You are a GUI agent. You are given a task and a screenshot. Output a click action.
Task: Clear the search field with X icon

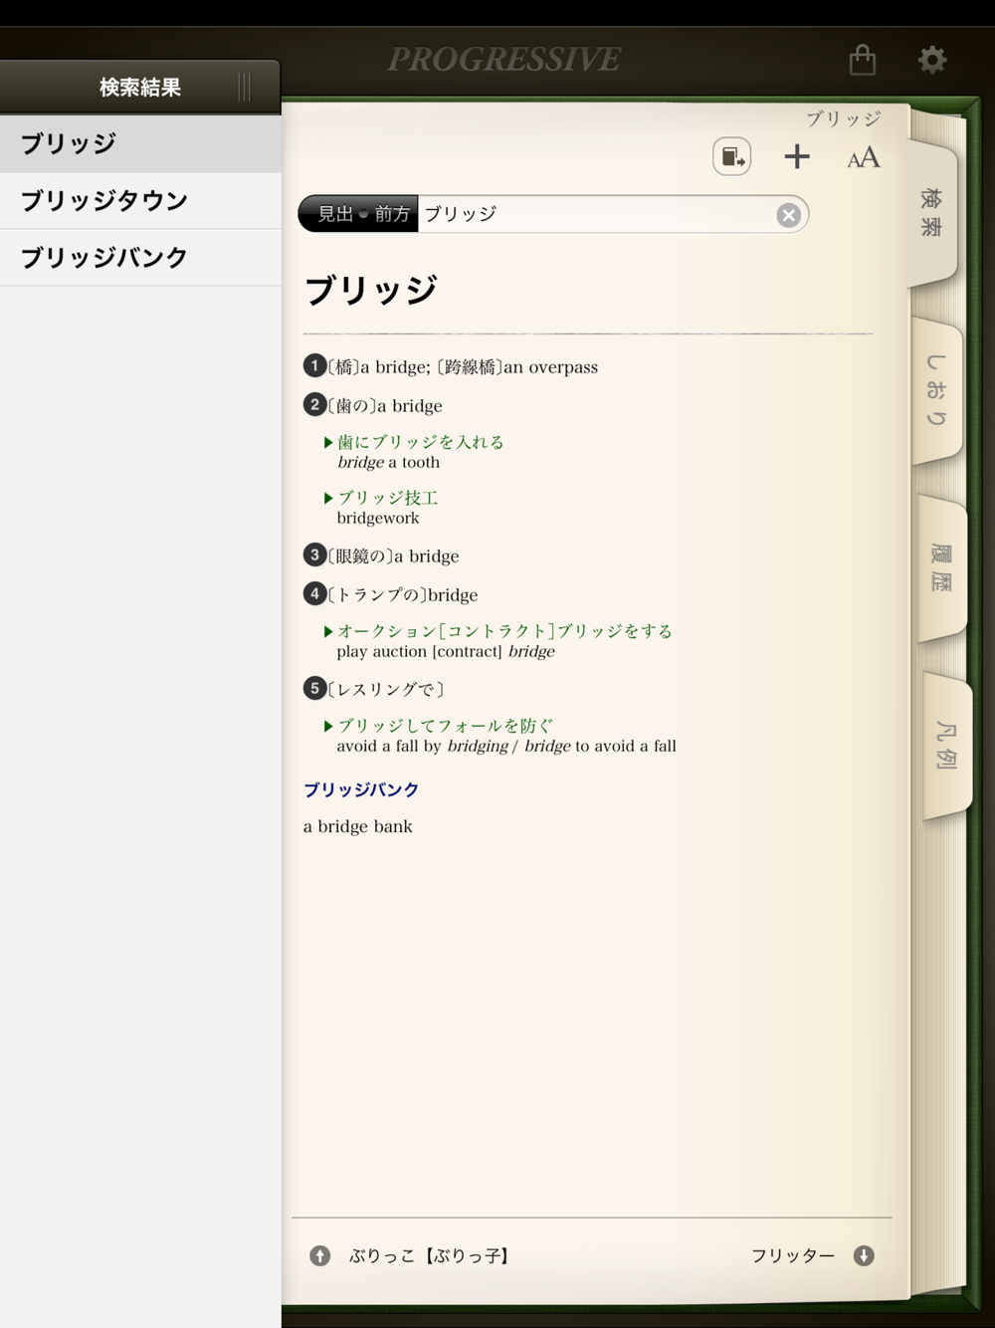(x=789, y=215)
